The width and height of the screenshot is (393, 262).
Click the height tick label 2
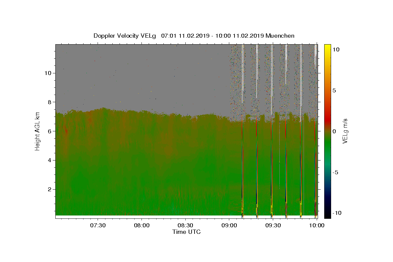50,189
